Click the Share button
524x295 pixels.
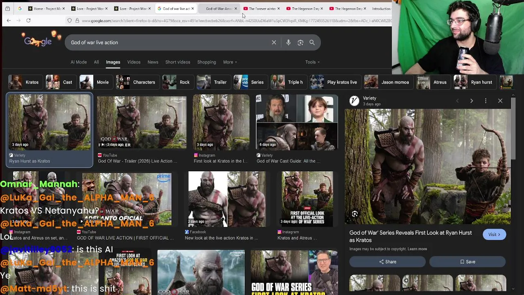pyautogui.click(x=387, y=262)
